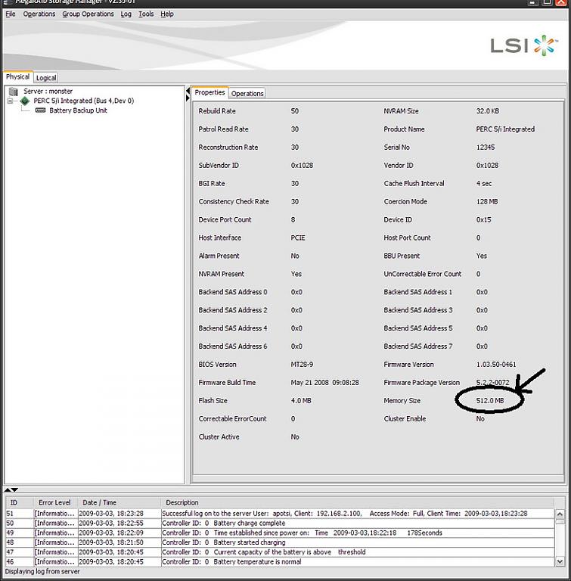The height and width of the screenshot is (581, 571).
Task: Click the Cache Flush Interval value 4 sec
Action: pyautogui.click(x=484, y=183)
